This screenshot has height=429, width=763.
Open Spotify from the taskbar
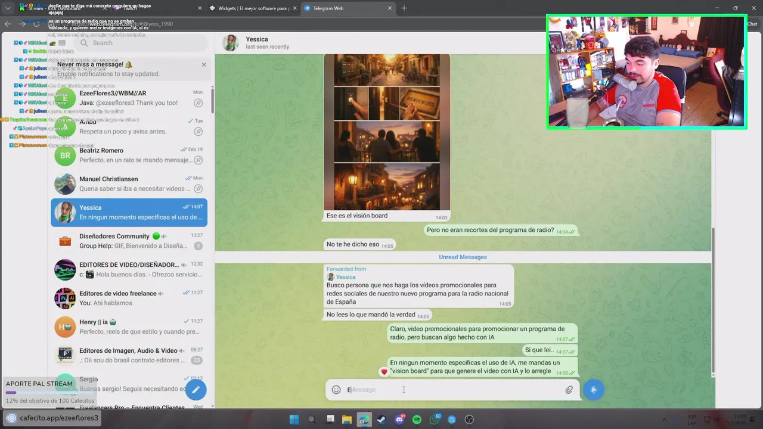coord(417,419)
